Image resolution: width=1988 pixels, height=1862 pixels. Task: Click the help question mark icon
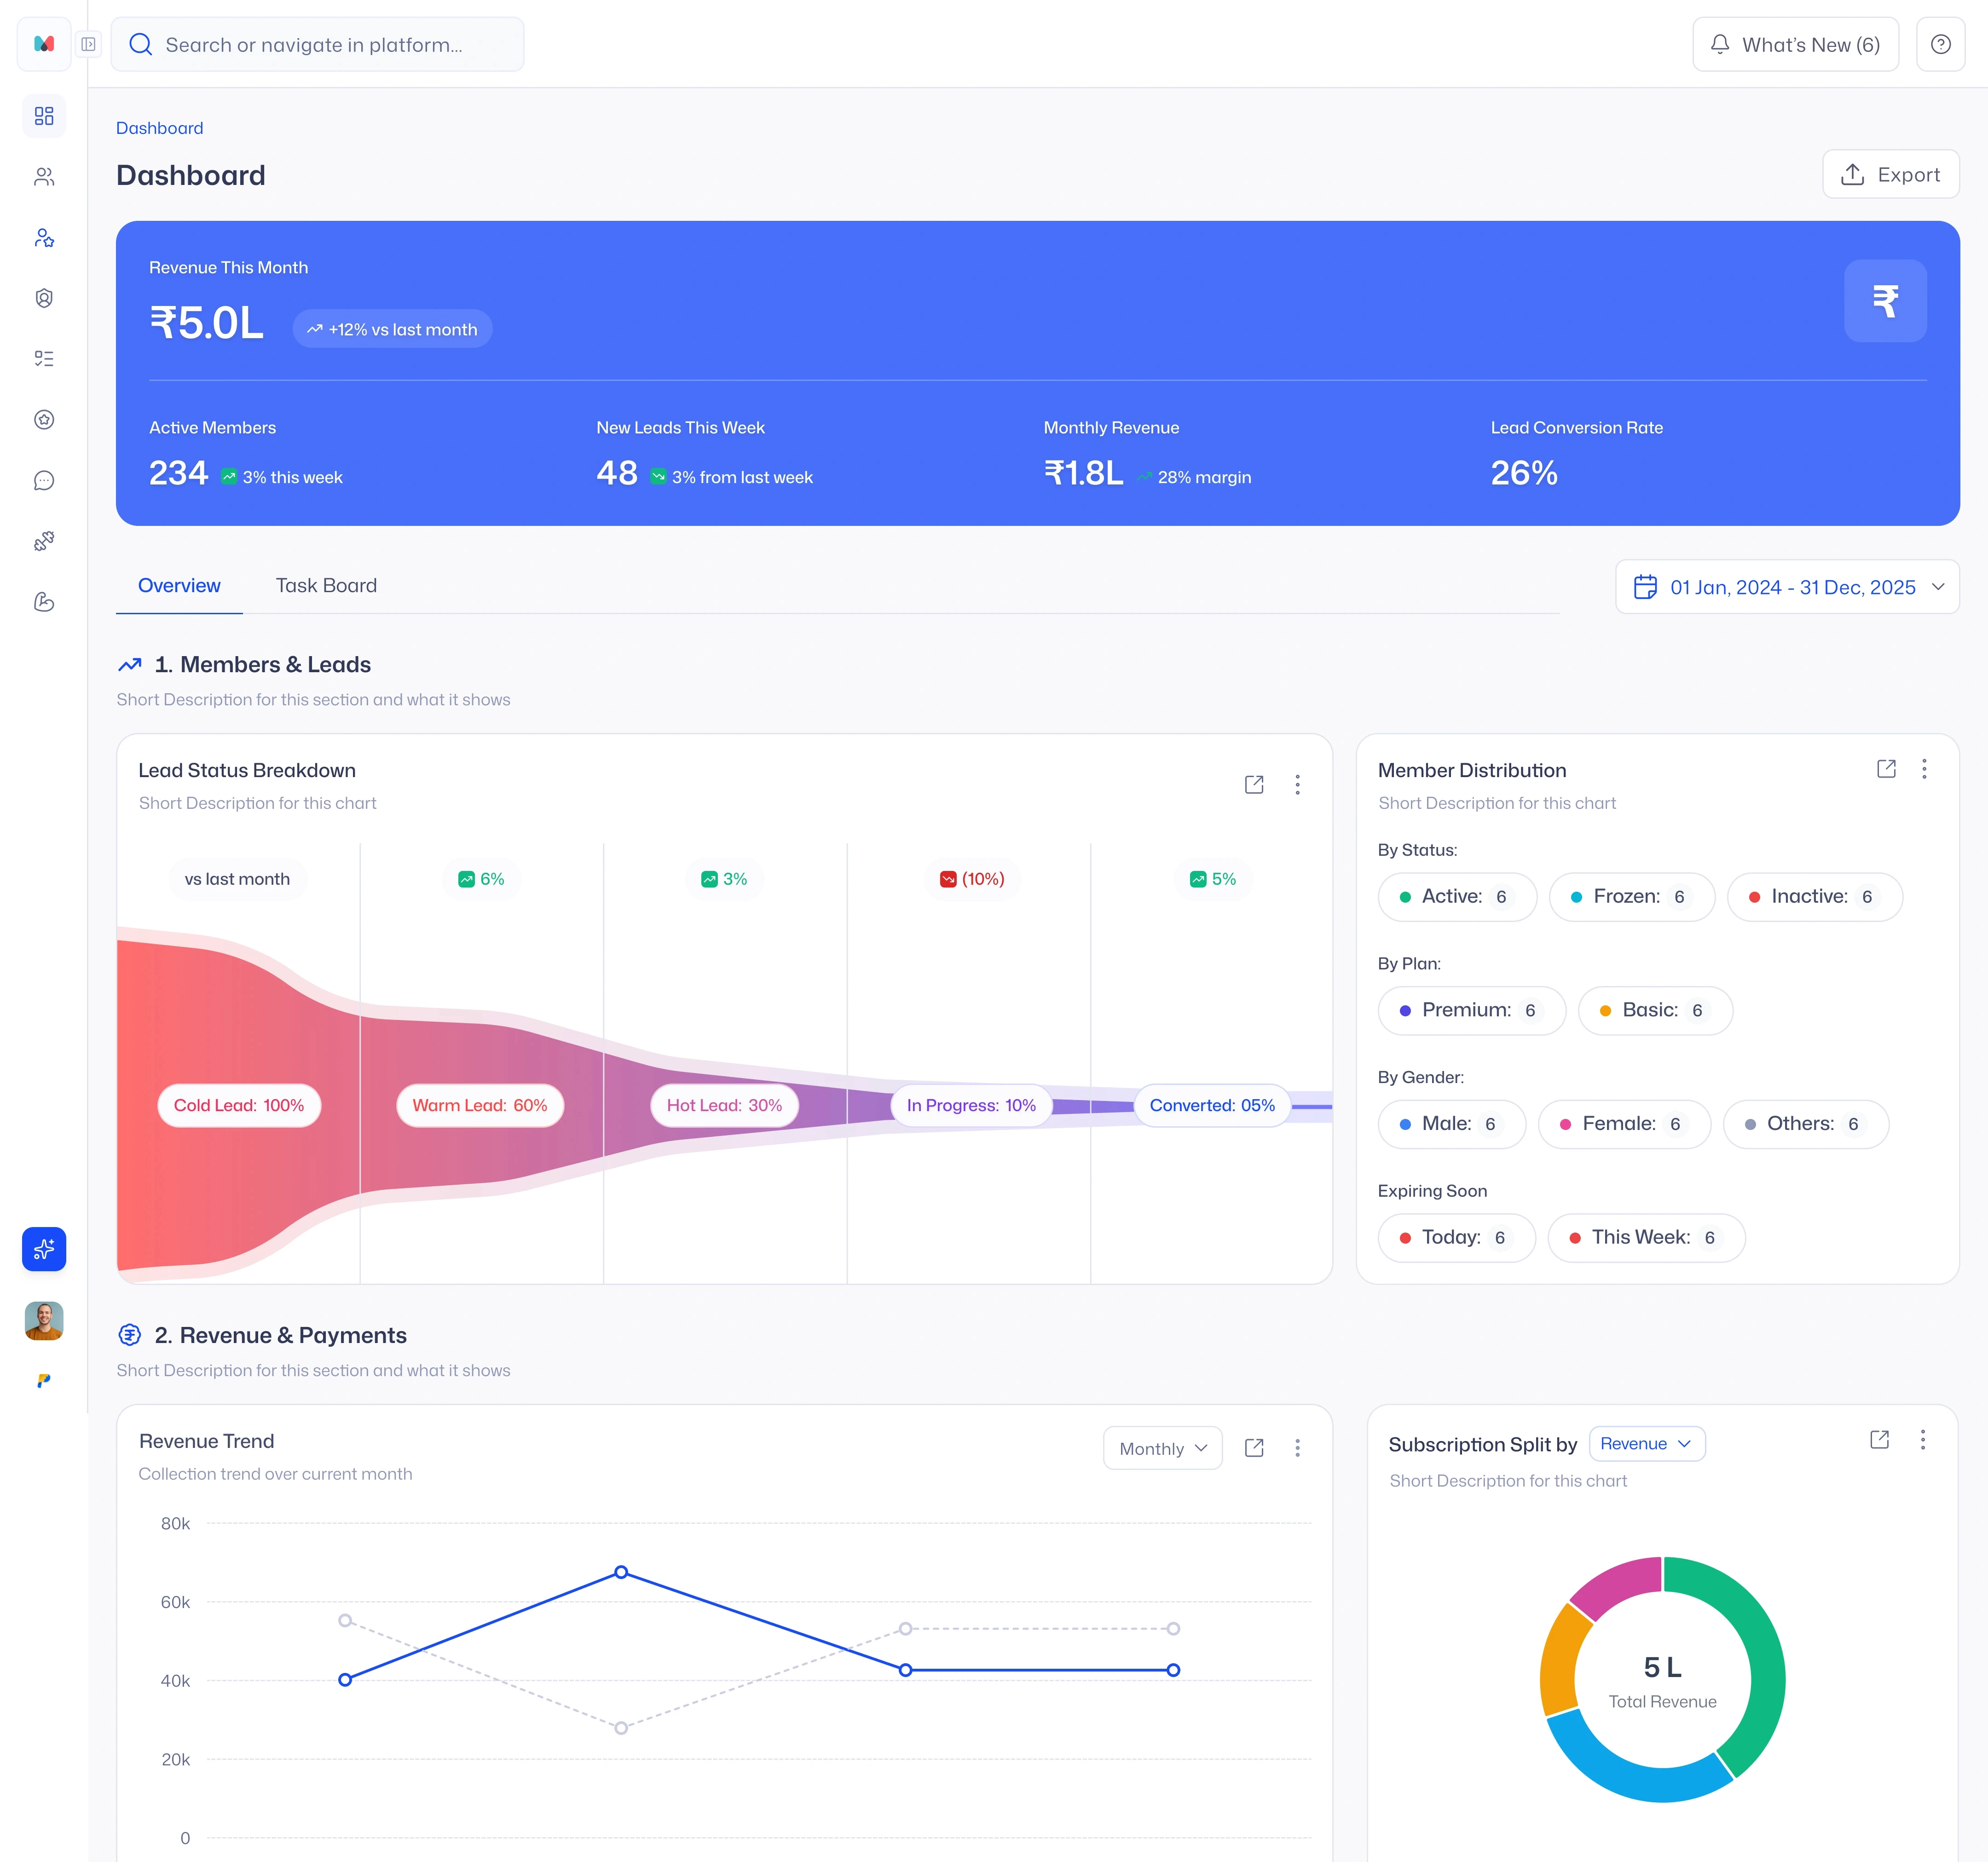pos(1940,44)
